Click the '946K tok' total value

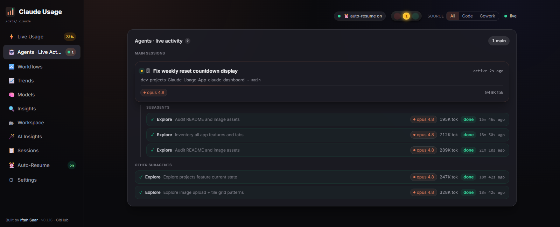(494, 93)
